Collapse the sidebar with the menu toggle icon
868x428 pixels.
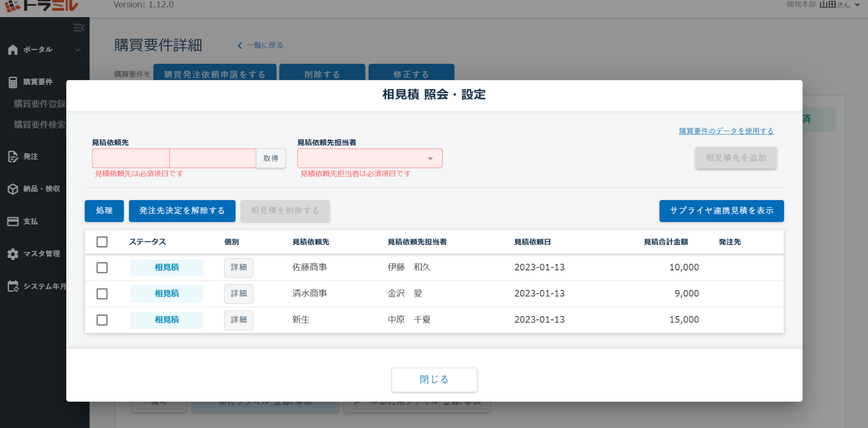pyautogui.click(x=79, y=28)
